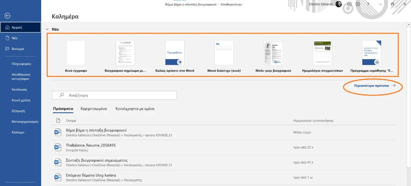Click the Μόλις τώρα modified date
Viewport: 411px width, 186px height.
302,132
